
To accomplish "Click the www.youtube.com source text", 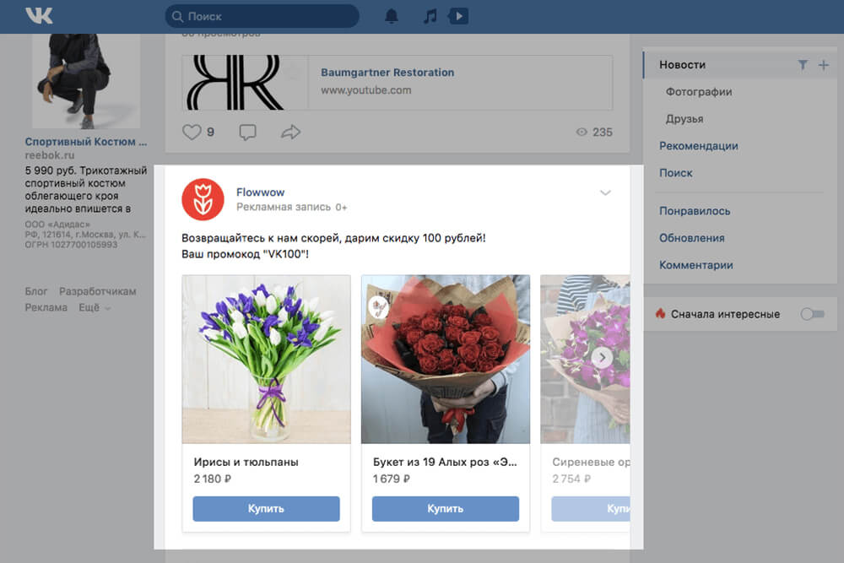I will (366, 89).
